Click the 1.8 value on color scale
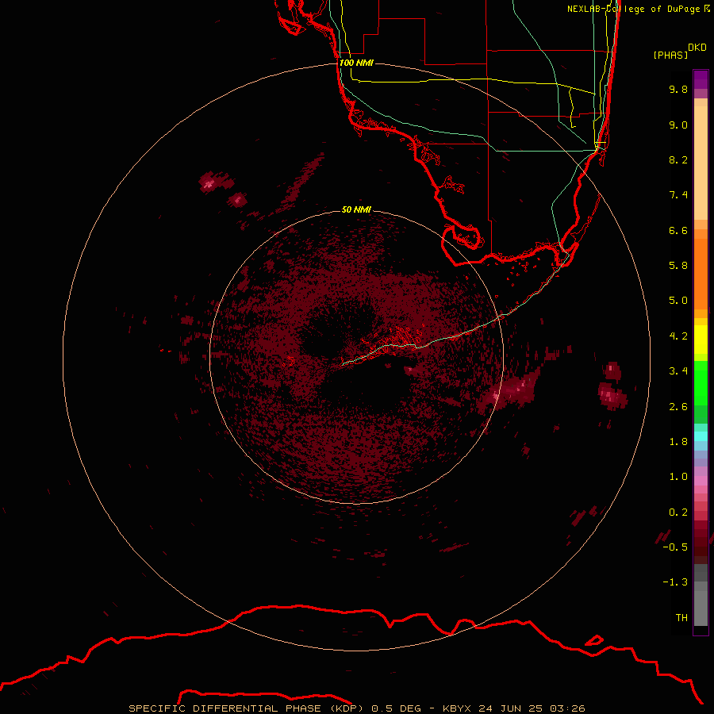The image size is (714, 714). click(678, 442)
